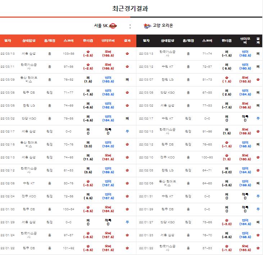The height and width of the screenshot is (255, 263).
Task: Click 언더오버 header in the black 고양 오리온 table
Action: tap(245, 41)
